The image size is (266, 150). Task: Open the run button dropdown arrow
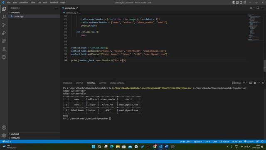[x=254, y=8]
